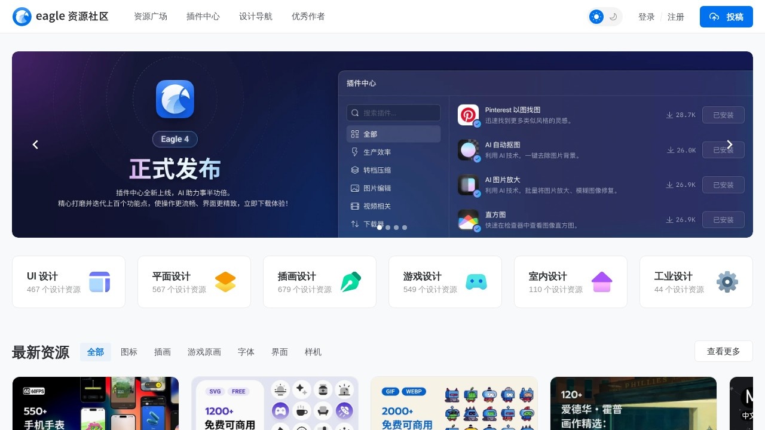Open 平面设计 category card

(x=194, y=282)
